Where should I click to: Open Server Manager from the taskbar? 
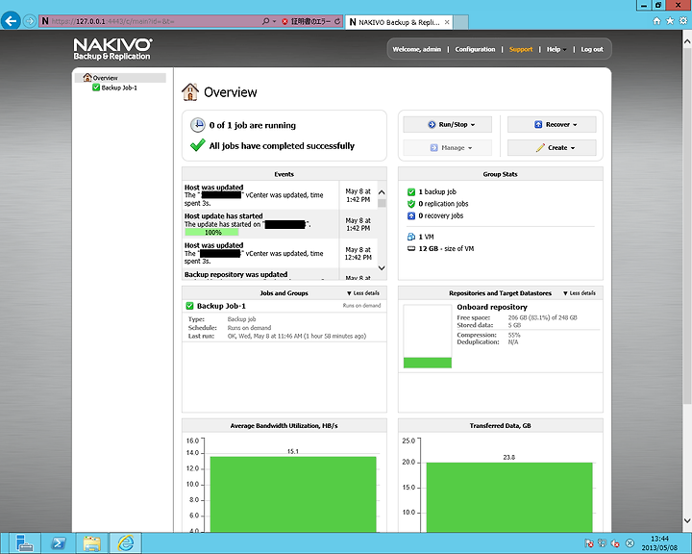click(24, 543)
